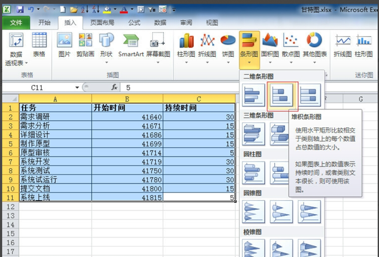Select the clustered horizontal cylinder chart
The width and height of the screenshot is (379, 257).
pos(252,173)
